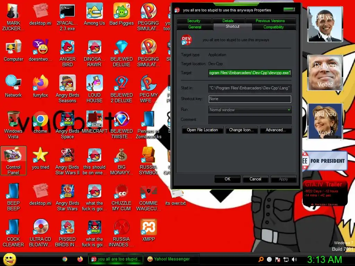Screen dimensions: 355x266
Task: Click Cancel in Properties dialog
Action: click(x=256, y=179)
